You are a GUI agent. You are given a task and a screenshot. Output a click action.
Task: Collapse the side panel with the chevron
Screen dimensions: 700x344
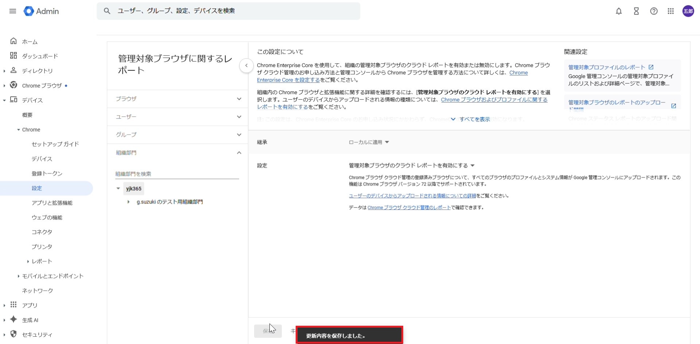[246, 66]
